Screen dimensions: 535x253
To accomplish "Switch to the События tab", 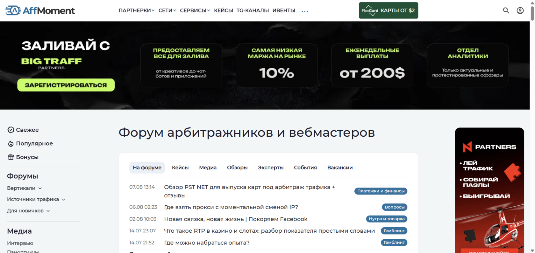I will coord(305,168).
